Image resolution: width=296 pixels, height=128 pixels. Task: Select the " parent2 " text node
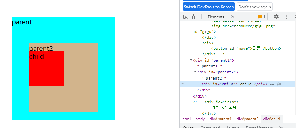point(214,78)
